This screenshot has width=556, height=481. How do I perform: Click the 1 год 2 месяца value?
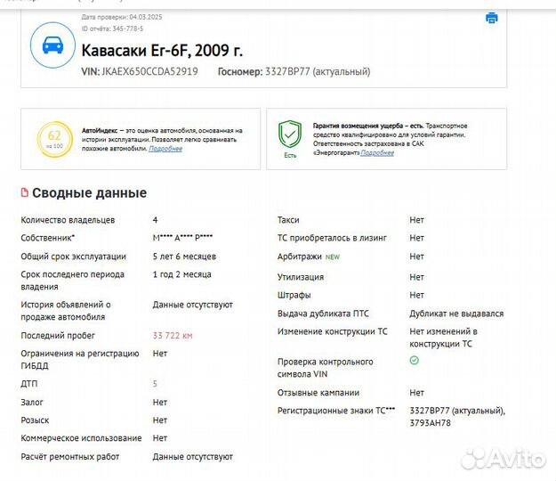(x=181, y=274)
